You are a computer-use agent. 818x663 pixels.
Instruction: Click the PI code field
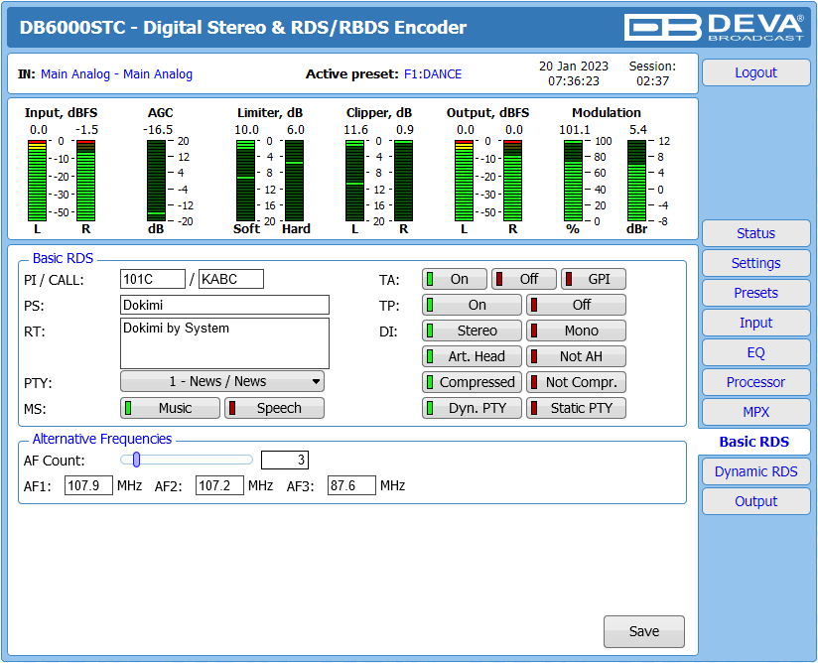click(x=152, y=279)
